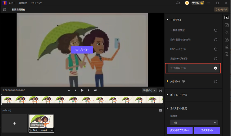
Task: Click the クラウドエクスポート button
Action: point(179,130)
